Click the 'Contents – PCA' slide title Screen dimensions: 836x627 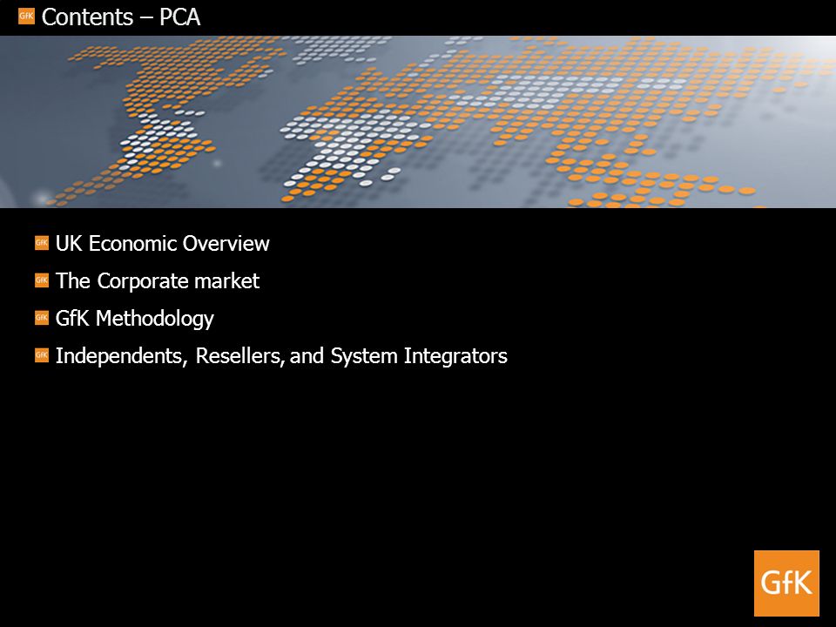121,17
